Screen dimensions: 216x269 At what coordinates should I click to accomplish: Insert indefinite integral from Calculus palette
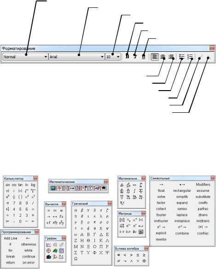click(134, 191)
